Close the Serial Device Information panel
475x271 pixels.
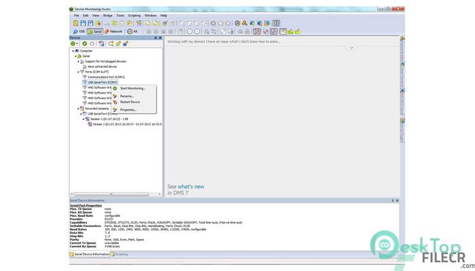click(x=397, y=201)
